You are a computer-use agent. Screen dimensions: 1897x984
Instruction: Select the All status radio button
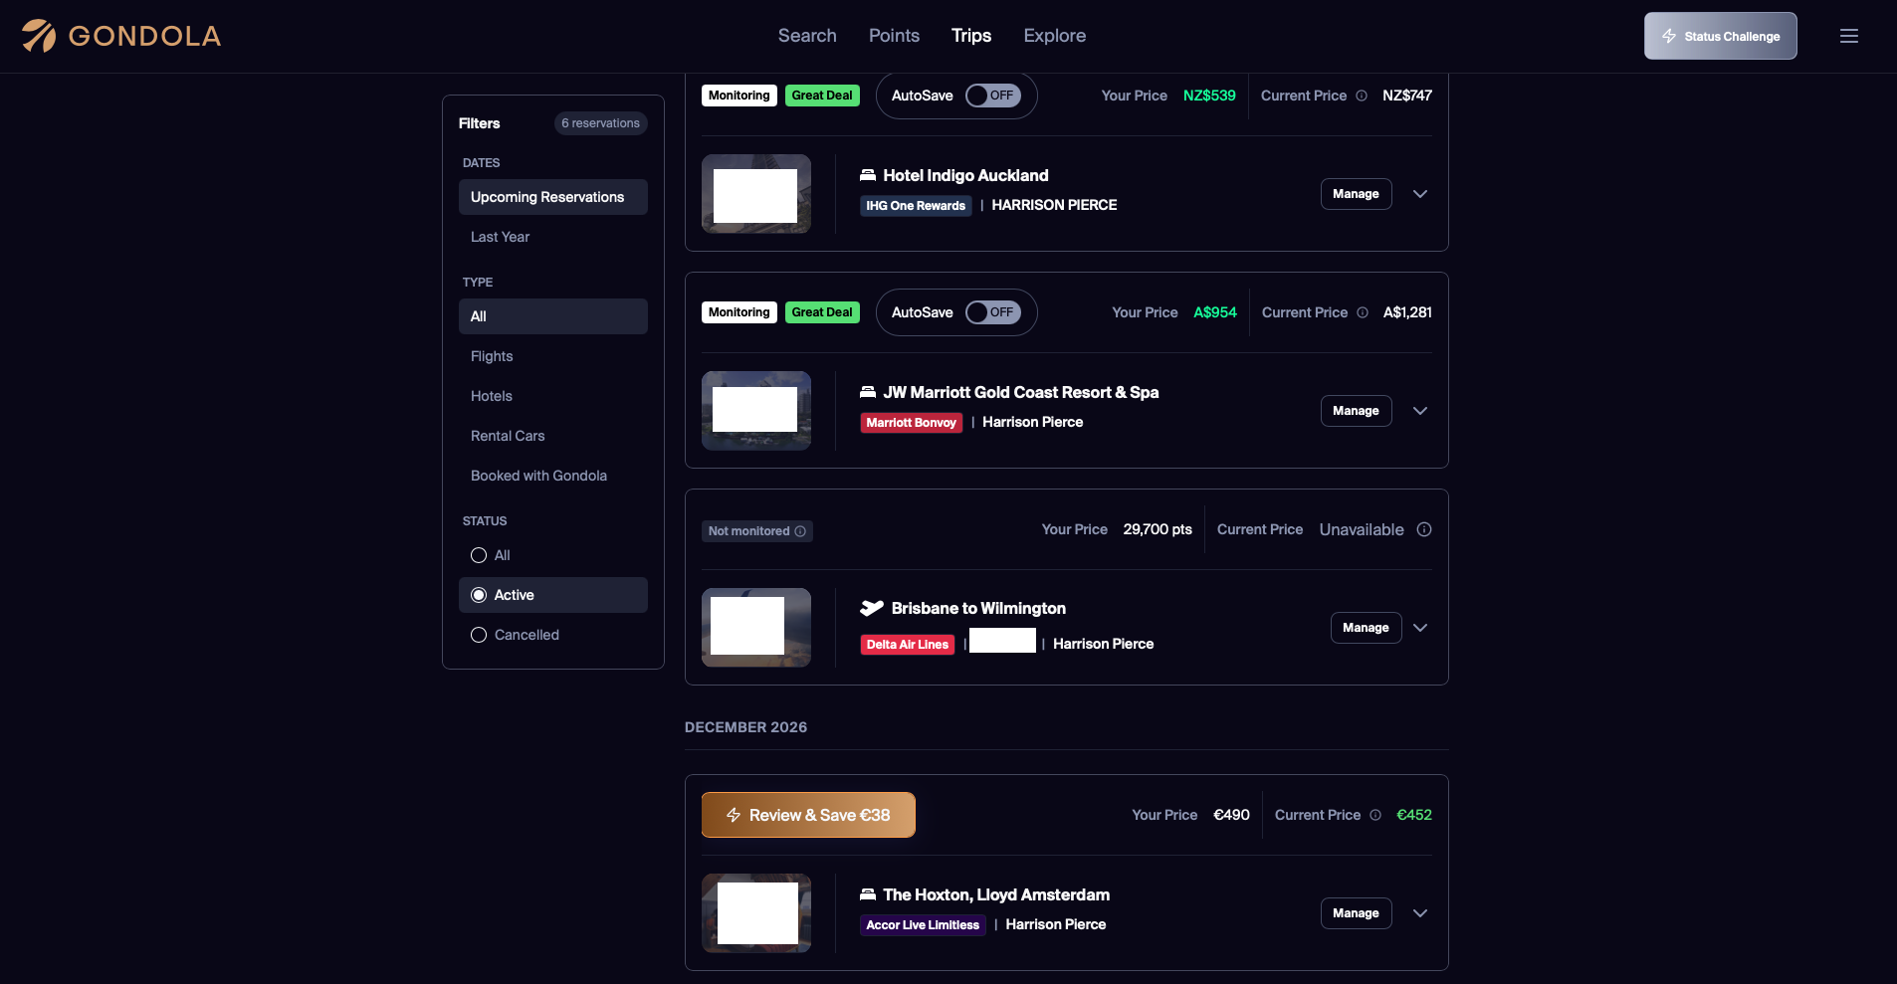(x=479, y=555)
